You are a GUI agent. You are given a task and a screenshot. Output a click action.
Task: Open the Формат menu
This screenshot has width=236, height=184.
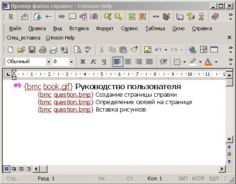pyautogui.click(x=105, y=28)
